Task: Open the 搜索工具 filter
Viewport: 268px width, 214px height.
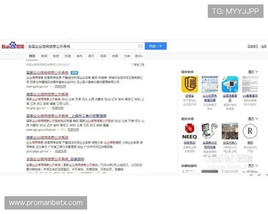Action: click(138, 65)
